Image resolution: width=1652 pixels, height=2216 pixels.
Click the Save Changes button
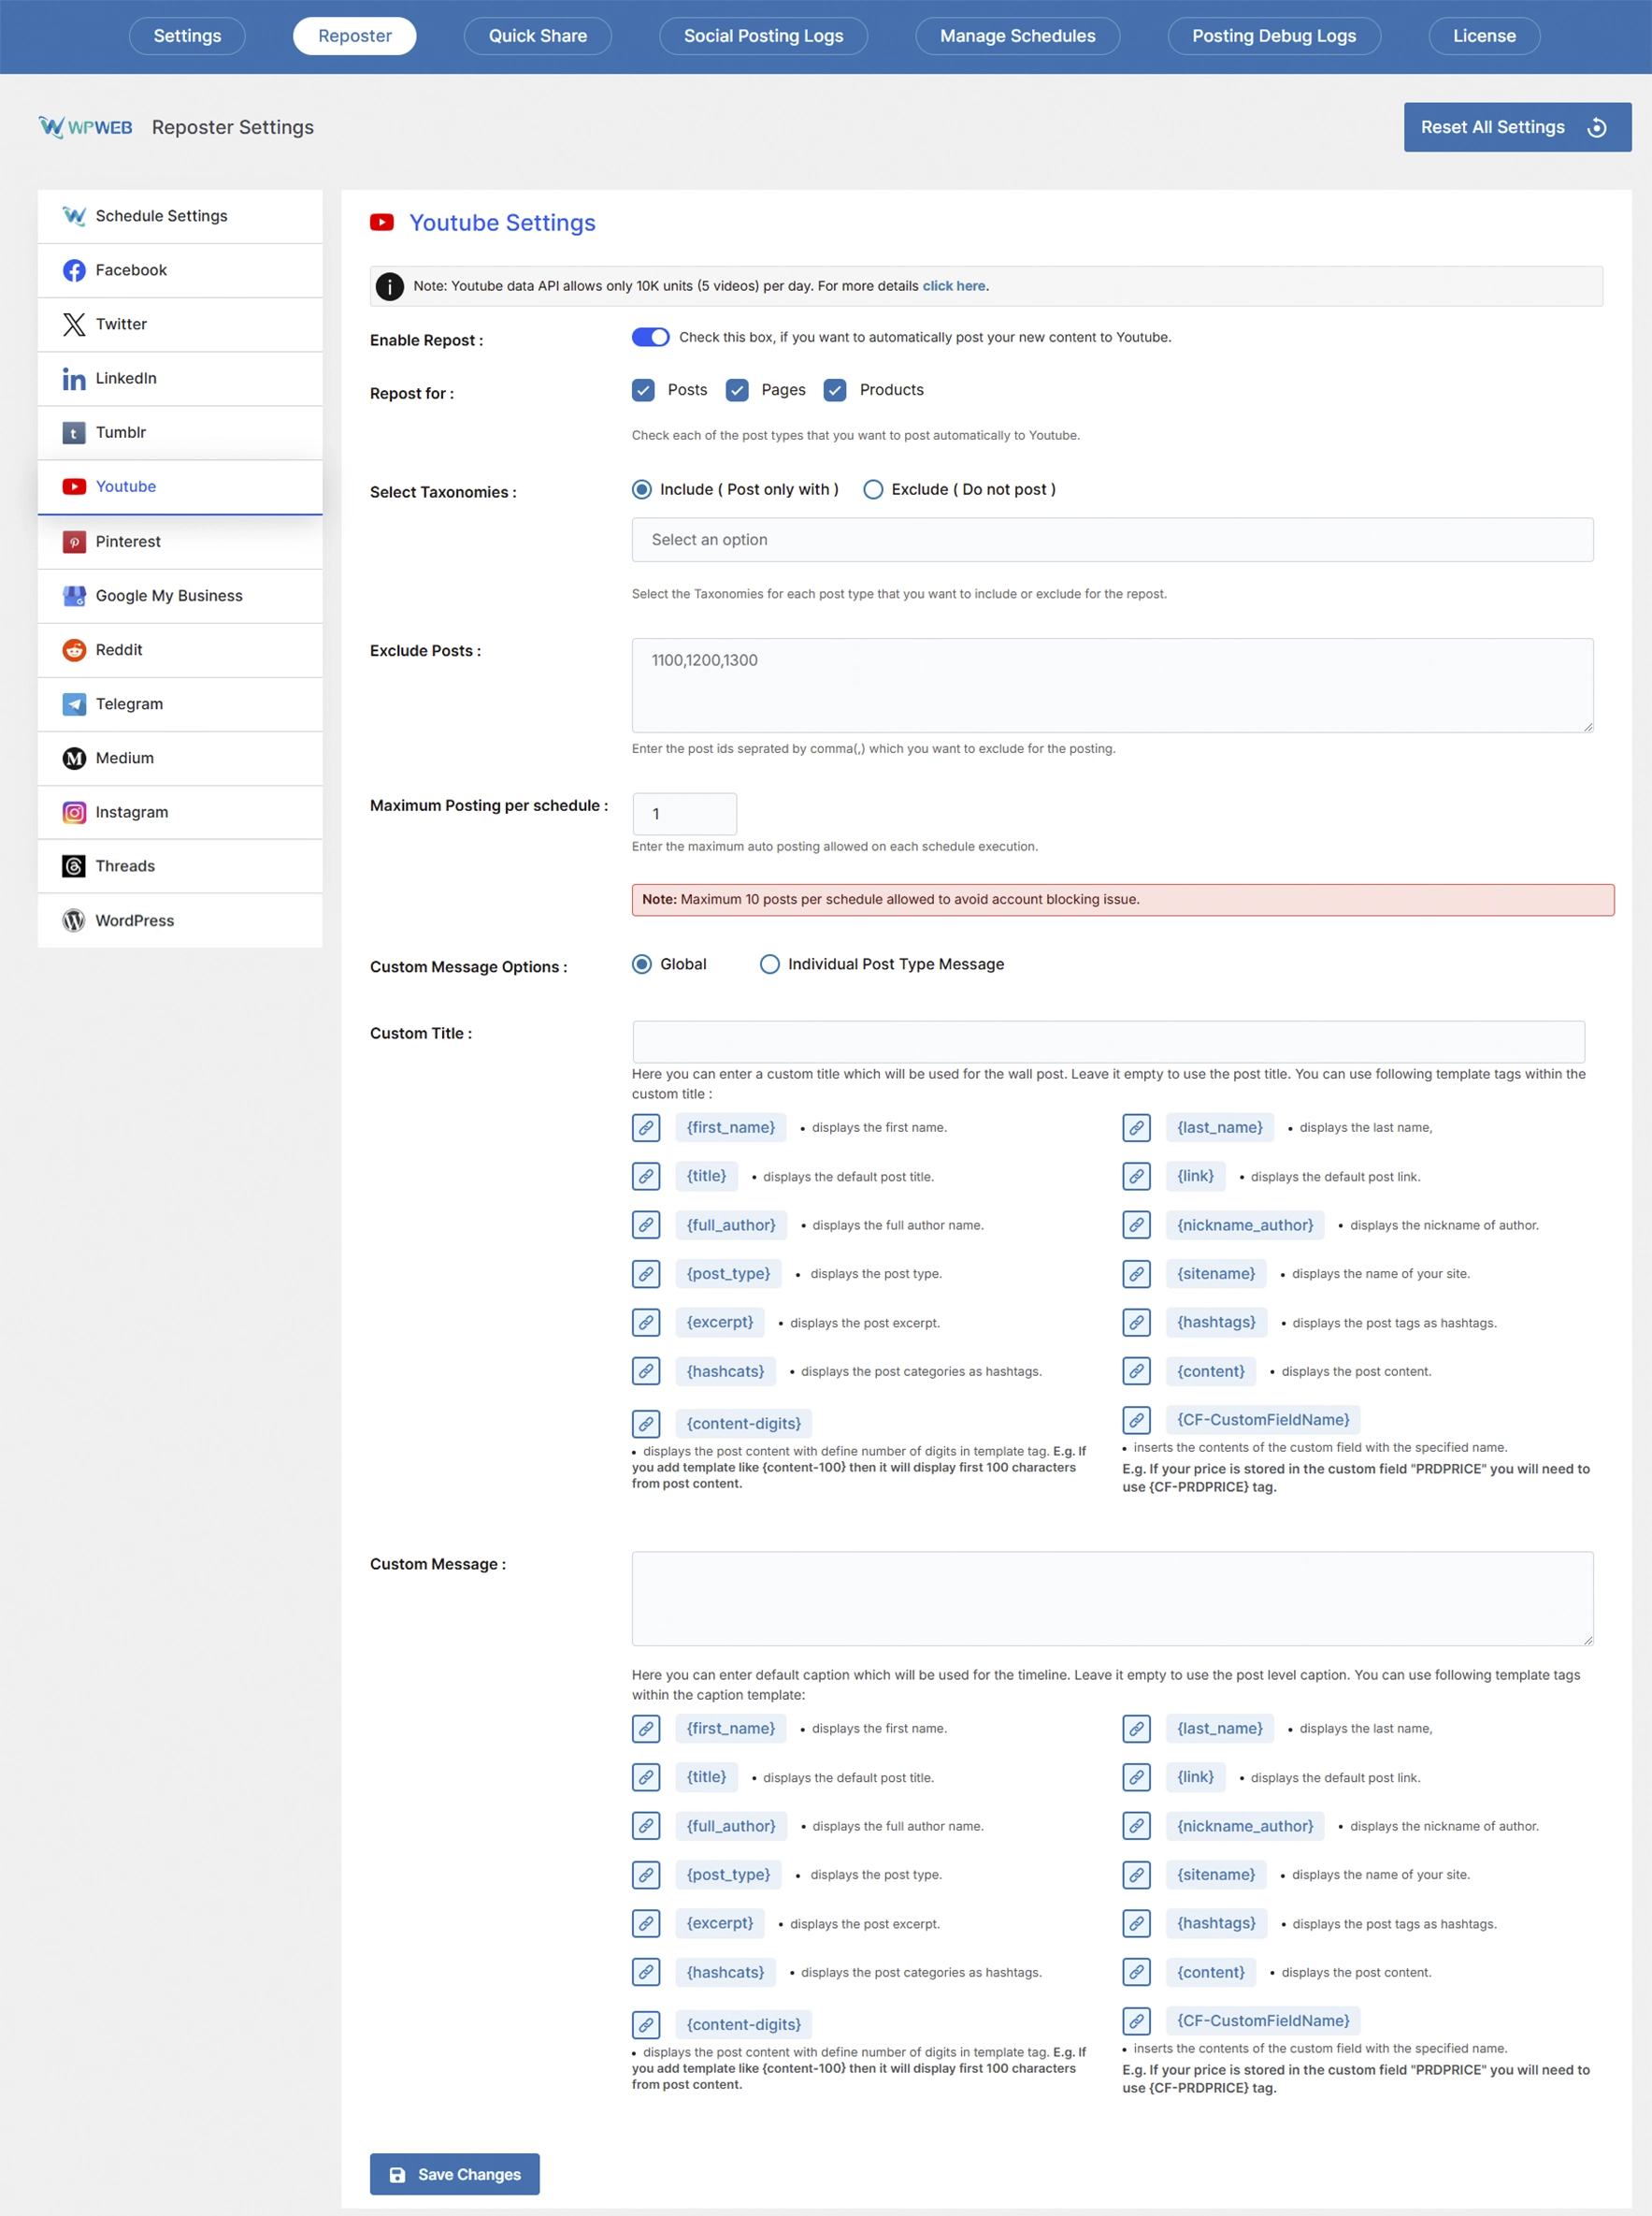[455, 2174]
